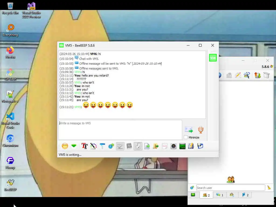Open the blue flag tab showing 2
The image size is (276, 207).
coord(245,195)
